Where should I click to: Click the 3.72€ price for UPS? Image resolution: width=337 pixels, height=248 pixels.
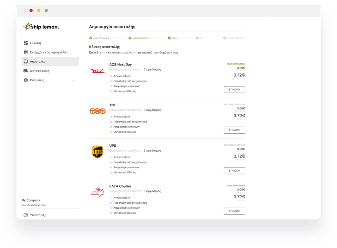(x=239, y=156)
